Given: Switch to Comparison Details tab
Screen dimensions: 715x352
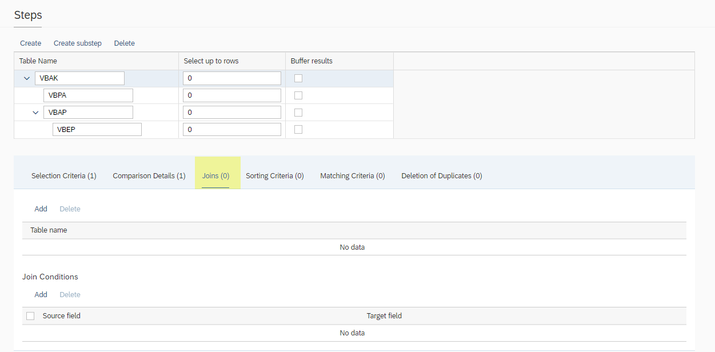Looking at the screenshot, I should tap(149, 176).
